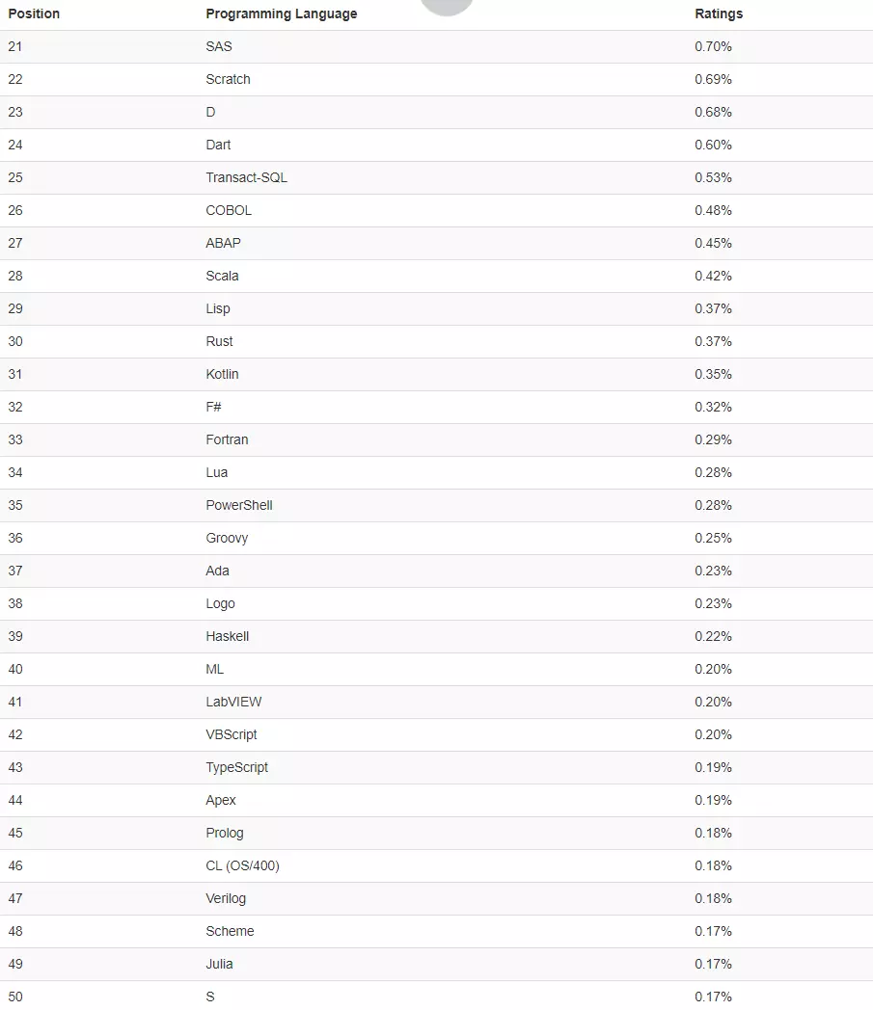The width and height of the screenshot is (873, 1010).
Task: Select the Julia language cell
Action: [219, 964]
